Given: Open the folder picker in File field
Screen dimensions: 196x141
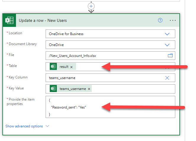Looking at the screenshot, I should click(x=170, y=55).
